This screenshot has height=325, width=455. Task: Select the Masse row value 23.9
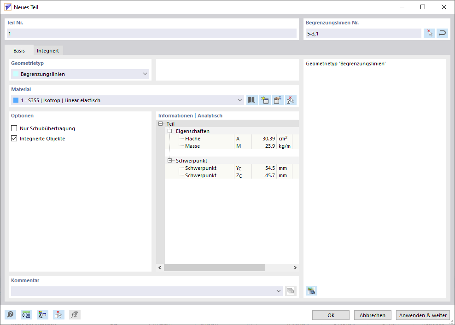[x=270, y=146]
